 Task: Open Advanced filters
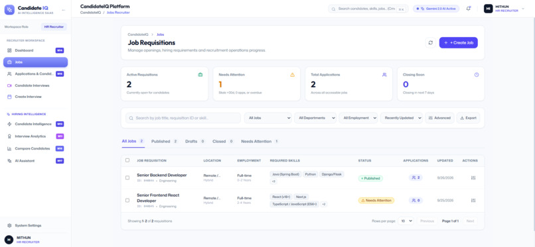pos(439,118)
